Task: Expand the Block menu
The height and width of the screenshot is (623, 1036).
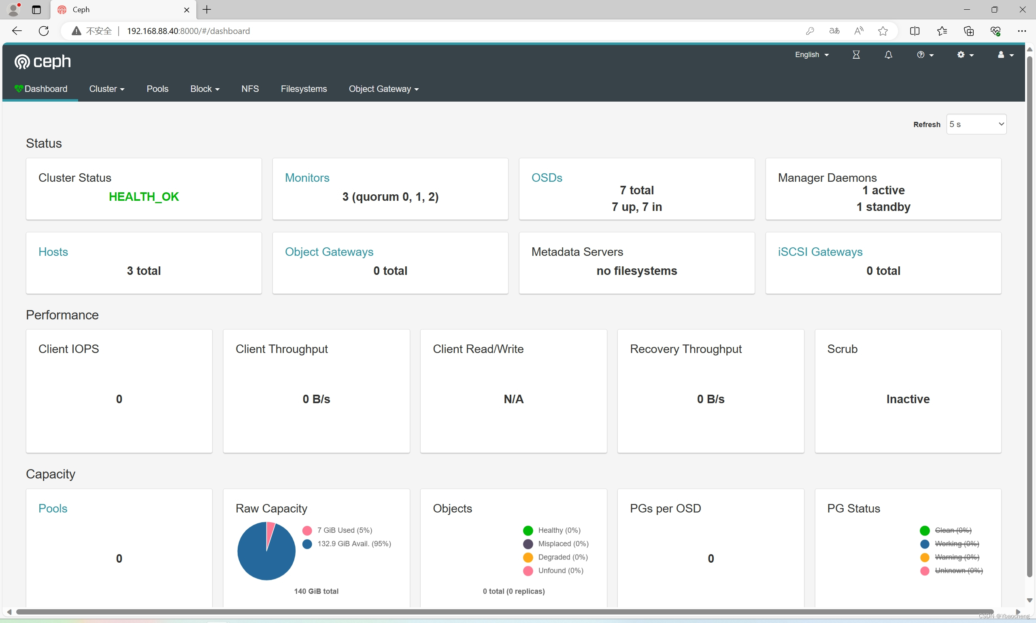Action: (x=205, y=89)
